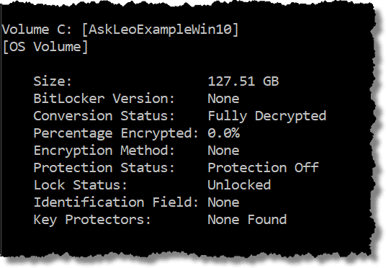Click the Protection Off value
Screen dimensions: 386x268
pyautogui.click(x=263, y=168)
